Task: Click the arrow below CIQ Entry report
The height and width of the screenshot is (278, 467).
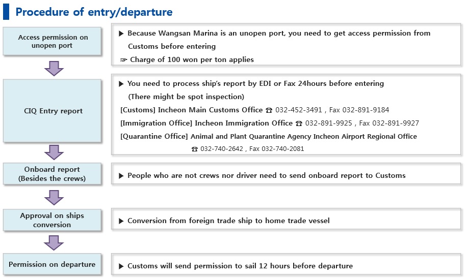Action: (54, 152)
